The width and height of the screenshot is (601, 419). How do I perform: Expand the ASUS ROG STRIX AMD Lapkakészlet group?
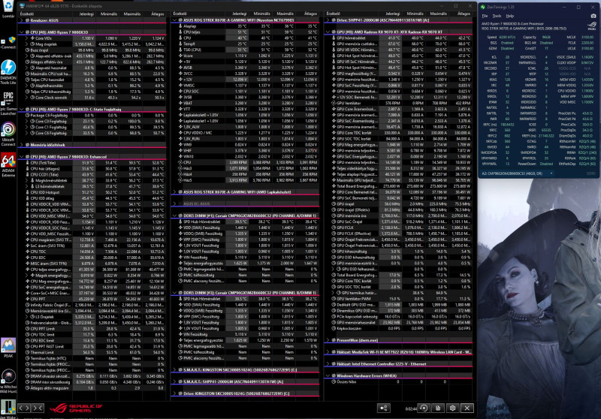point(175,192)
